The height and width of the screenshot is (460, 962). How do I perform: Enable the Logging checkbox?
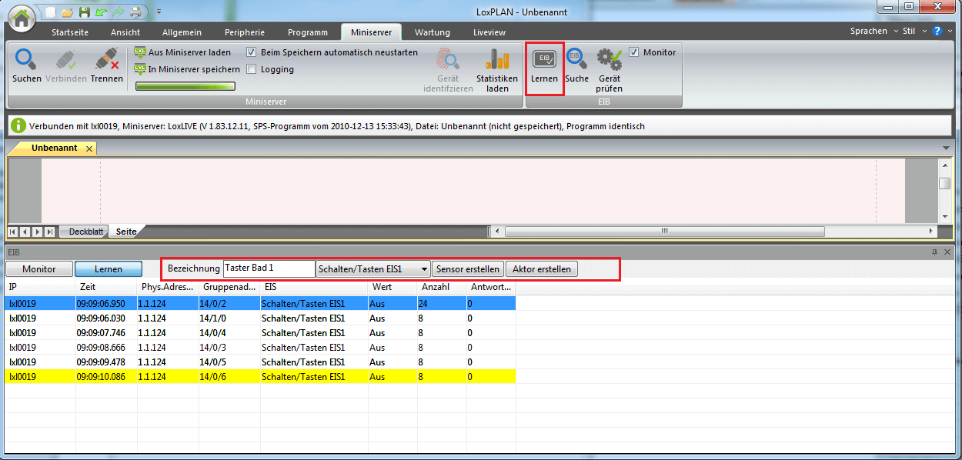pyautogui.click(x=252, y=69)
